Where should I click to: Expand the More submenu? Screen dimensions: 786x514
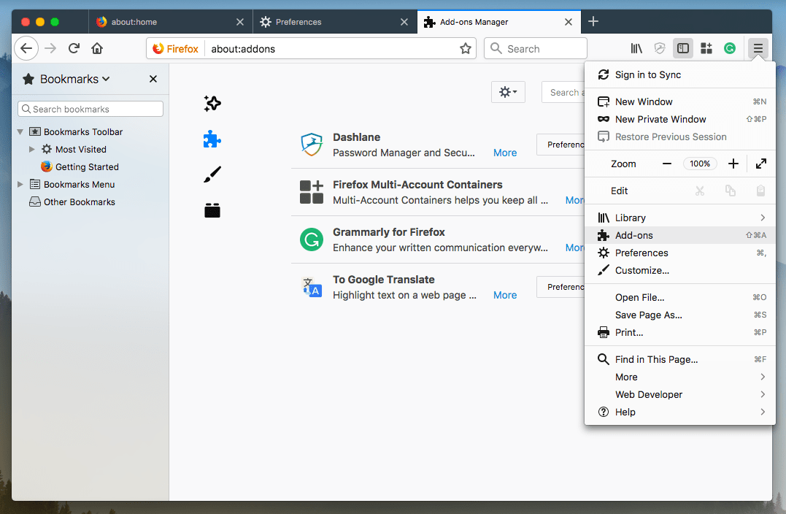pyautogui.click(x=679, y=377)
